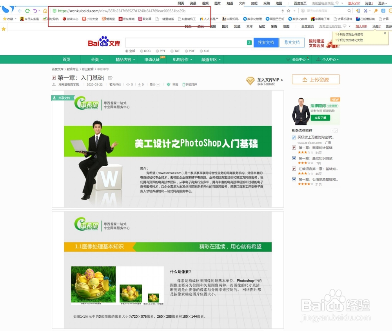
Task: Open the 更多 dropdown in top bar
Action: [x=383, y=3]
